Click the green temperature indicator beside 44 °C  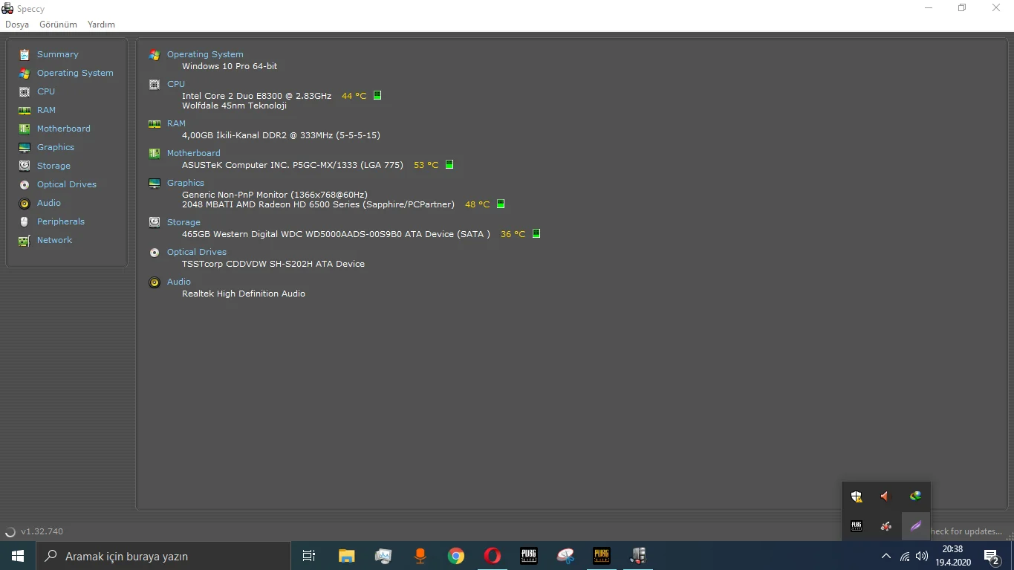coord(377,95)
